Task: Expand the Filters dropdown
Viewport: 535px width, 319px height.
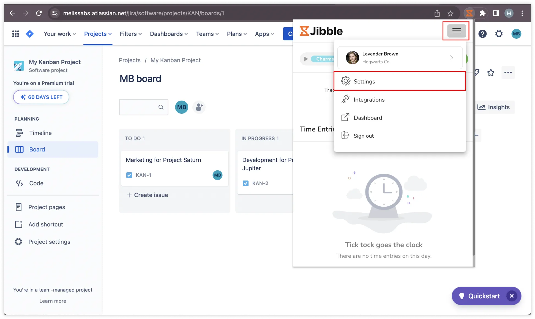Action: [131, 34]
